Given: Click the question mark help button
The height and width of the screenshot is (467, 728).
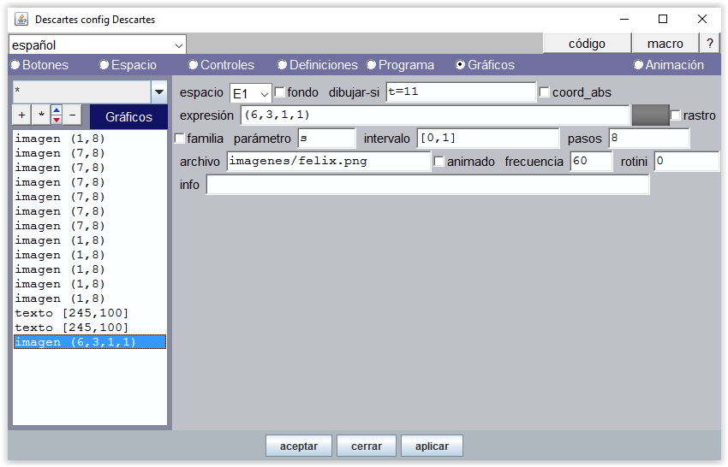Looking at the screenshot, I should (x=709, y=44).
